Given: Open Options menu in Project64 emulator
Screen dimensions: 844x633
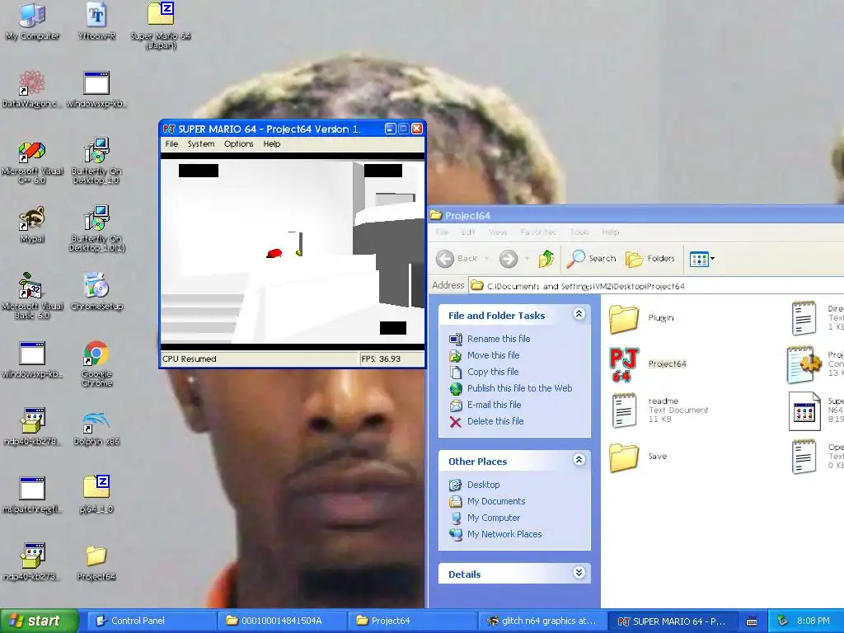Looking at the screenshot, I should tap(238, 144).
